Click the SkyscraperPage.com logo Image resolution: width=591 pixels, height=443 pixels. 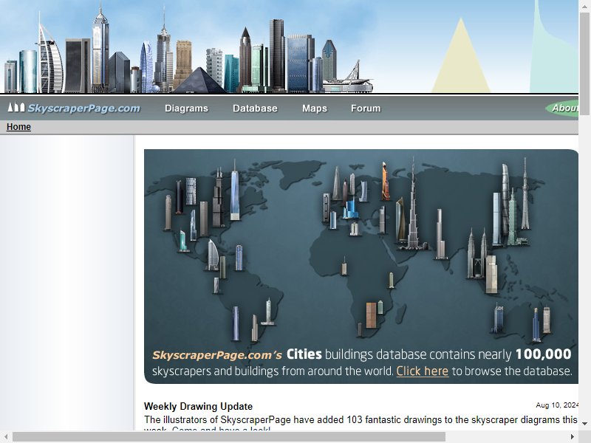[x=74, y=108]
